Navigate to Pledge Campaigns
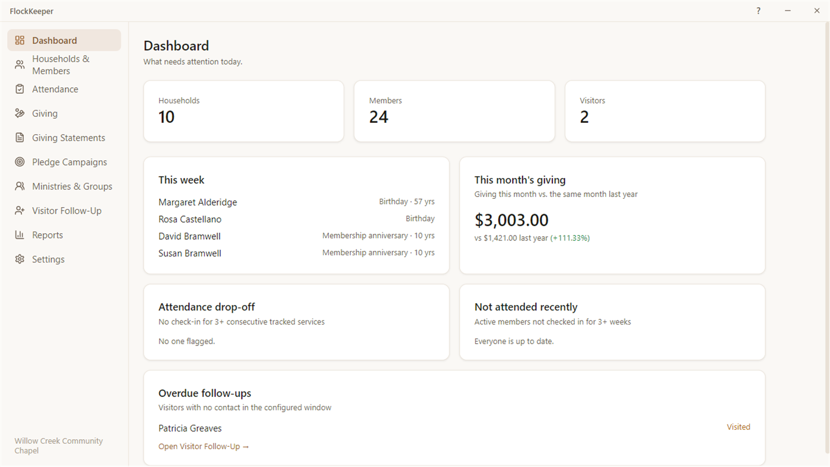The image size is (830, 467). coord(64,162)
